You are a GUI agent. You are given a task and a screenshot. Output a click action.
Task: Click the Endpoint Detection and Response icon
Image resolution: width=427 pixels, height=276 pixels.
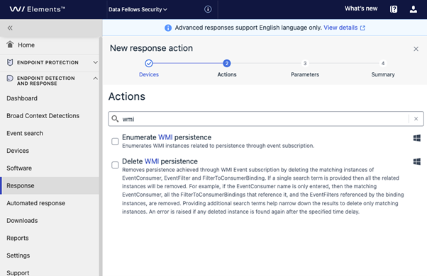point(10,79)
